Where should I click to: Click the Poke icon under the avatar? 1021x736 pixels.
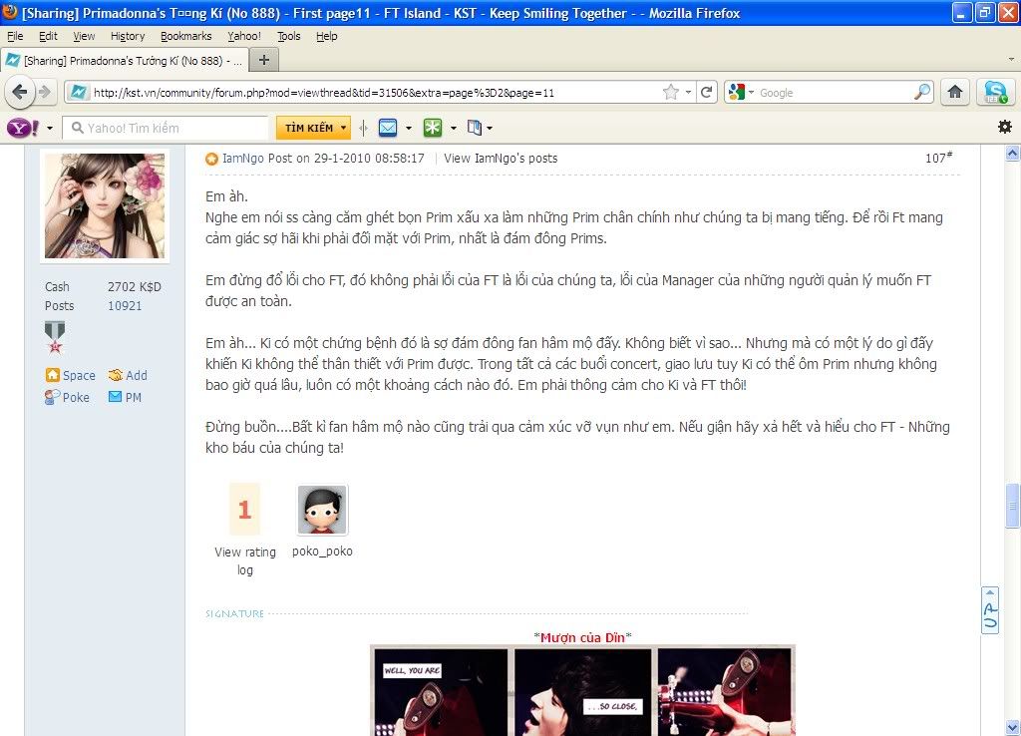(52, 397)
